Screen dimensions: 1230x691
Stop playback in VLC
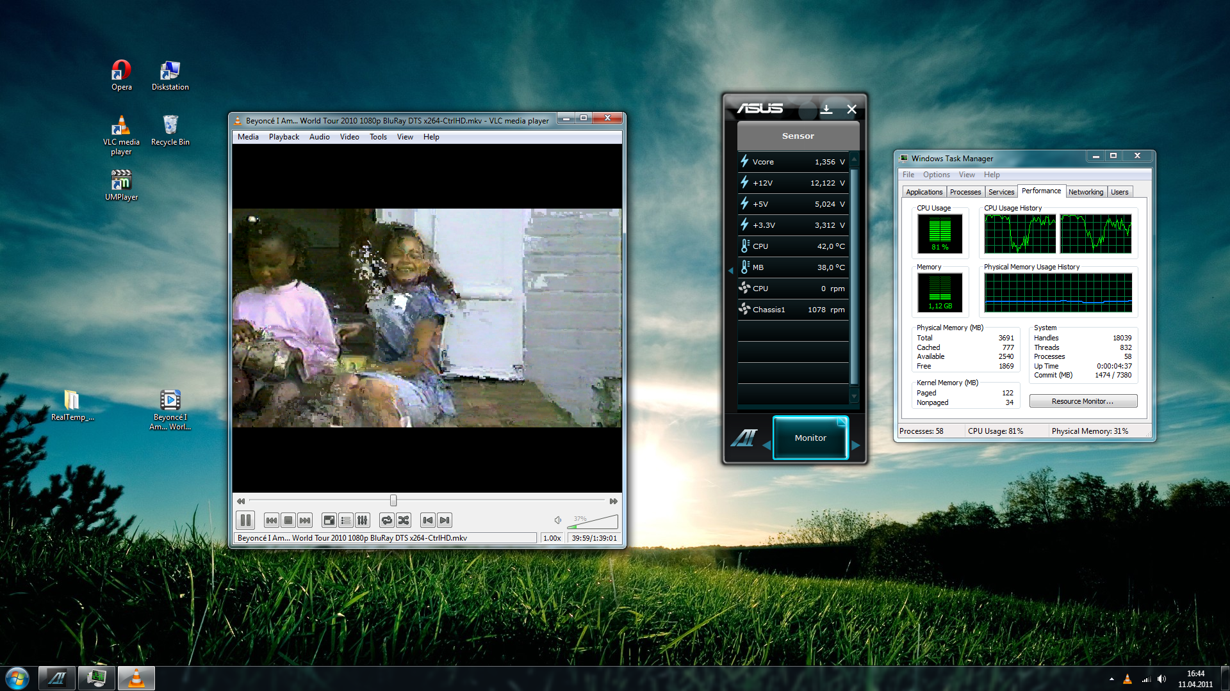(288, 520)
